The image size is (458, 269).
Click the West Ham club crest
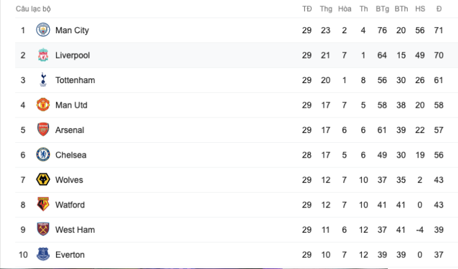point(42,230)
